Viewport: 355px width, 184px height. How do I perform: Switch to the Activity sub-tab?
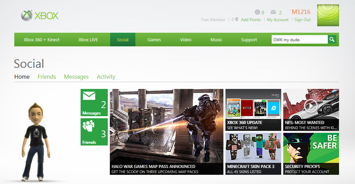pos(106,77)
